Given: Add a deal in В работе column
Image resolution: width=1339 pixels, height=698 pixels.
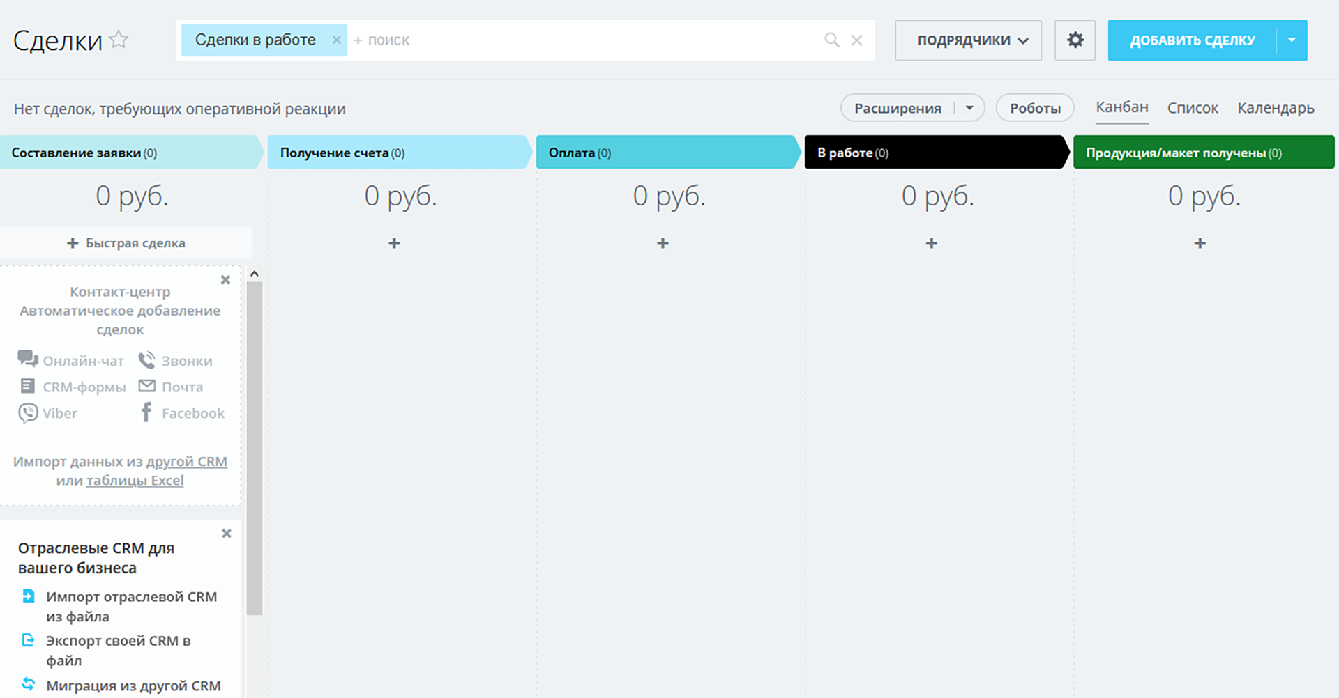Looking at the screenshot, I should (931, 243).
